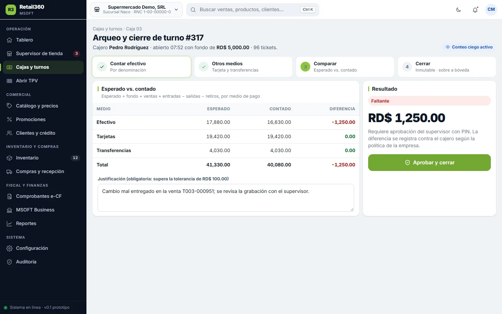
Task: Focus the Buscar ventas search field
Action: [253, 10]
